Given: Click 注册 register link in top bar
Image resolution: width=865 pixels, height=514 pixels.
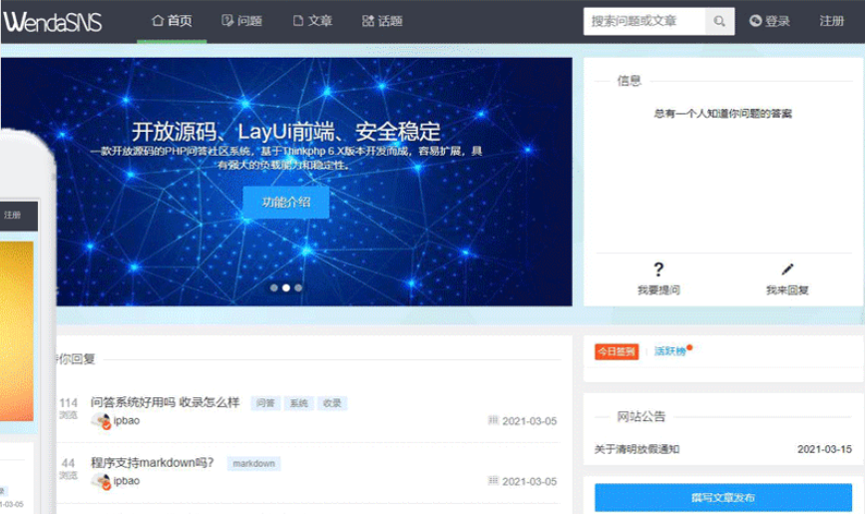Looking at the screenshot, I should pyautogui.click(x=831, y=21).
